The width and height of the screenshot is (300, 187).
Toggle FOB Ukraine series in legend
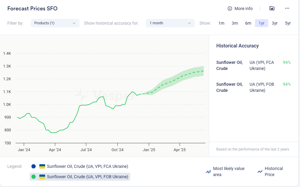pyautogui.click(x=87, y=177)
